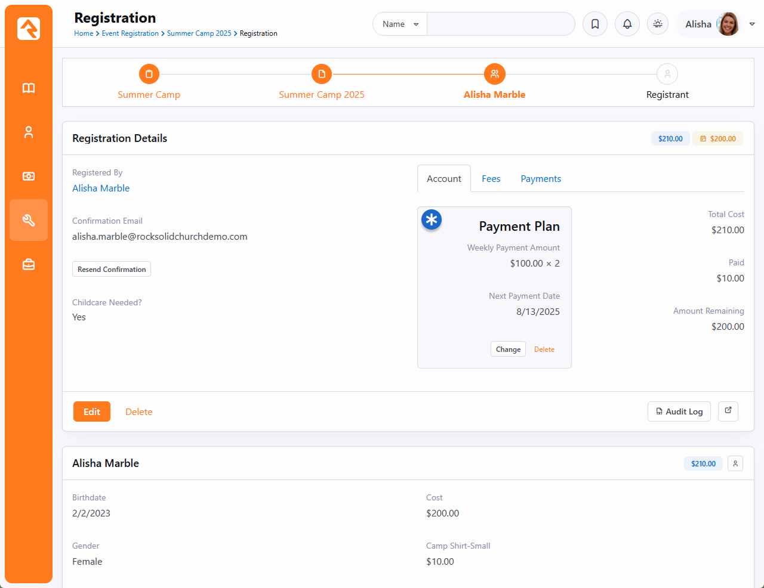Open notifications bell icon
Screen dimensions: 764x588
[x=627, y=24]
